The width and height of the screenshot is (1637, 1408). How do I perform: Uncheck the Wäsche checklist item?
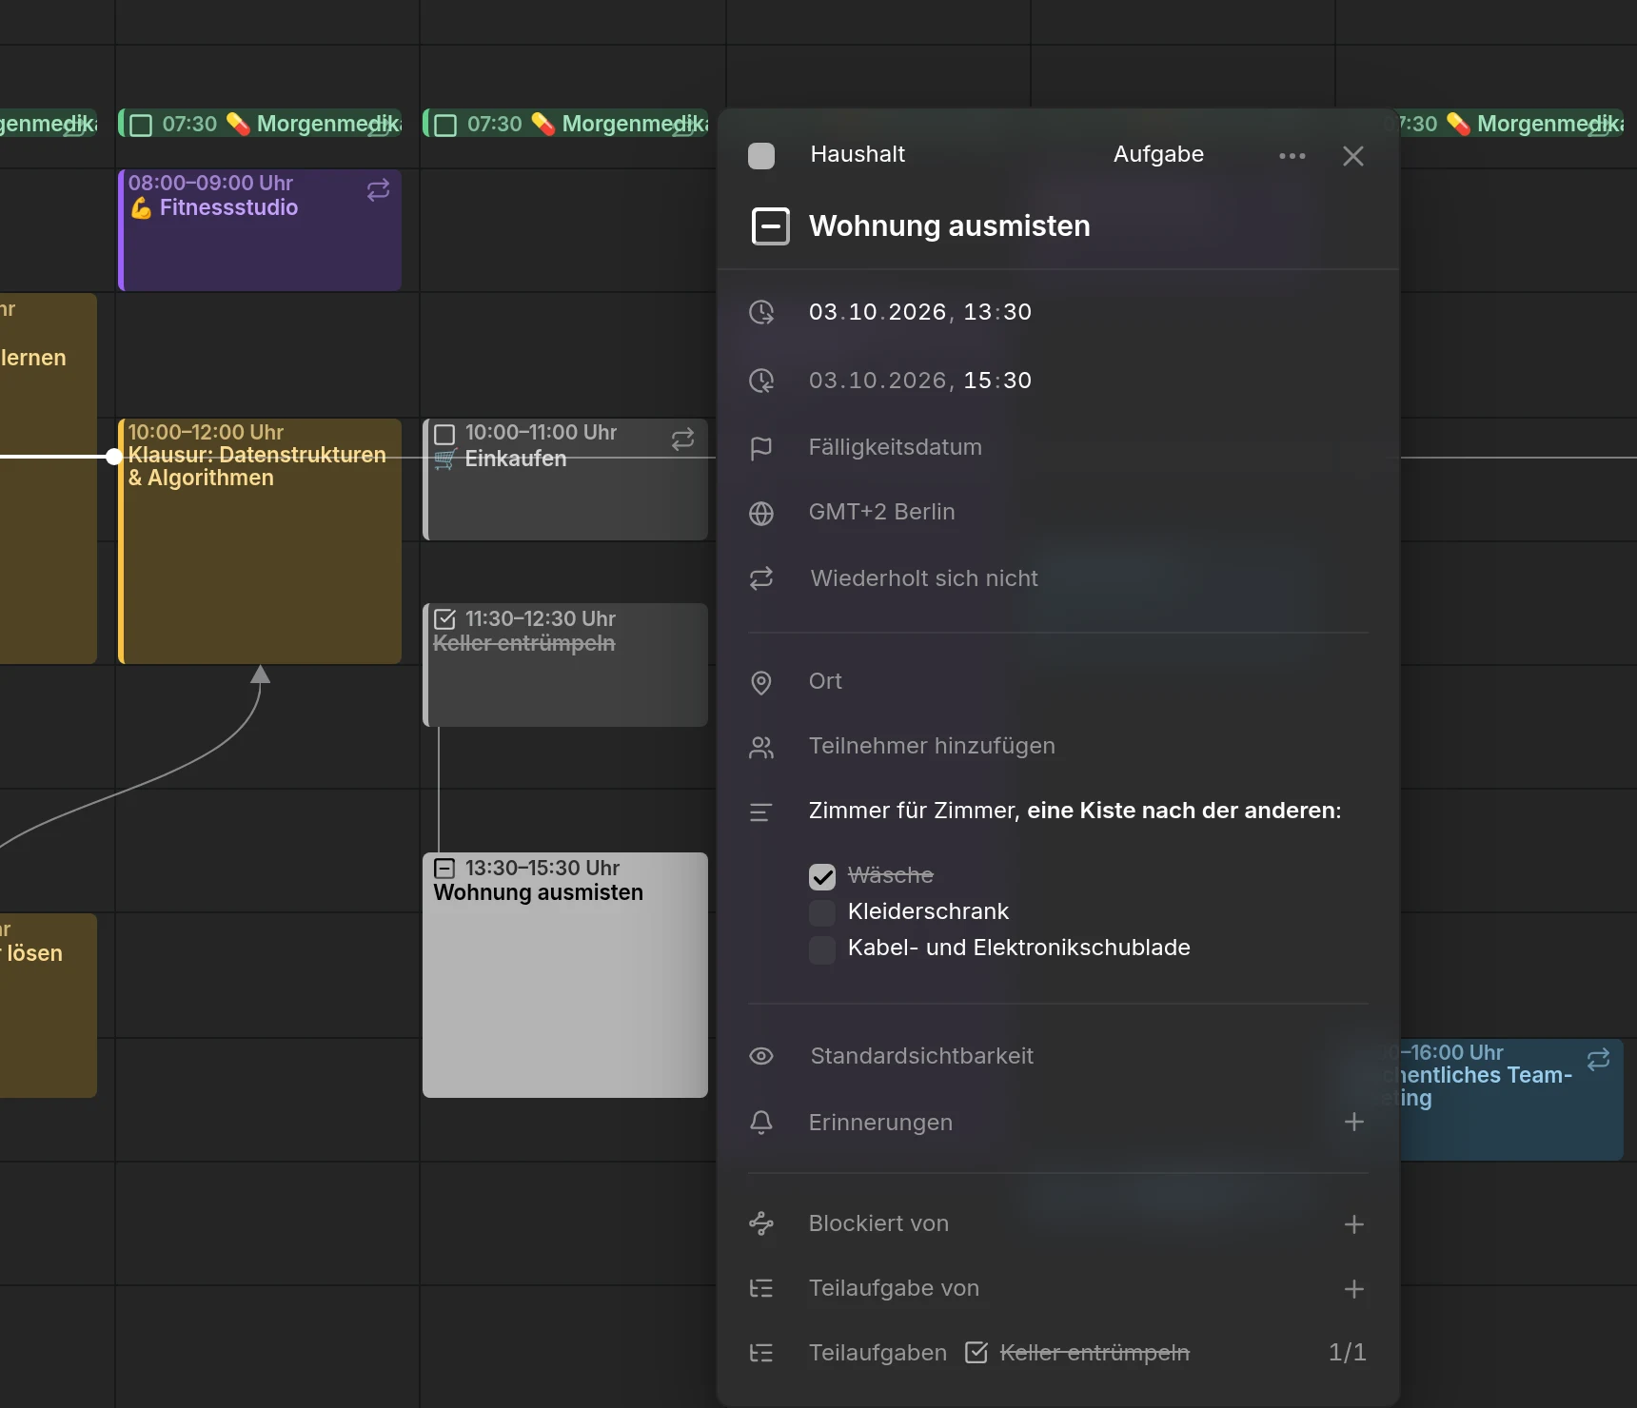pos(822,876)
